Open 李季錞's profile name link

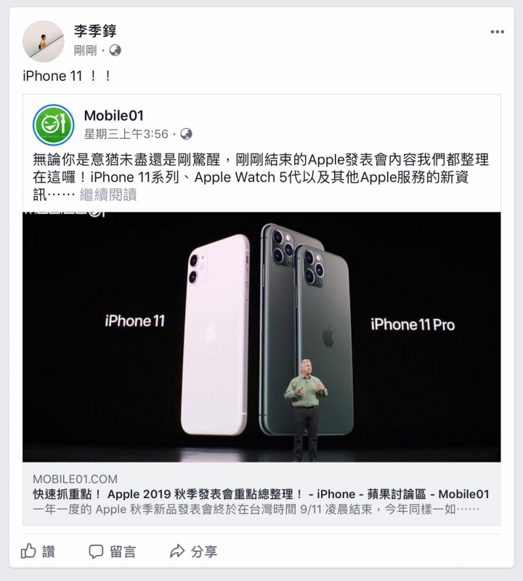(95, 31)
